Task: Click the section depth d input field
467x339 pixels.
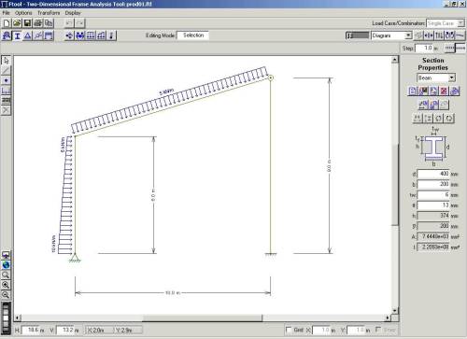Action: point(433,174)
